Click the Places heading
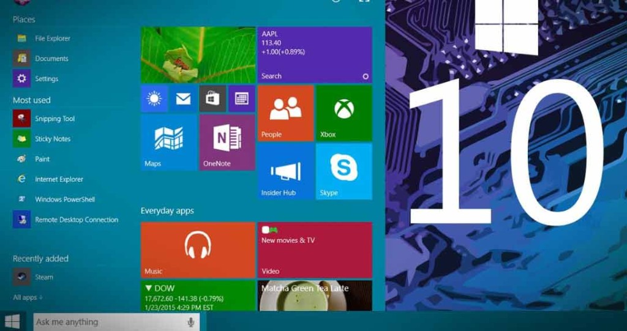Screen dimensions: 627x331 click(x=24, y=20)
